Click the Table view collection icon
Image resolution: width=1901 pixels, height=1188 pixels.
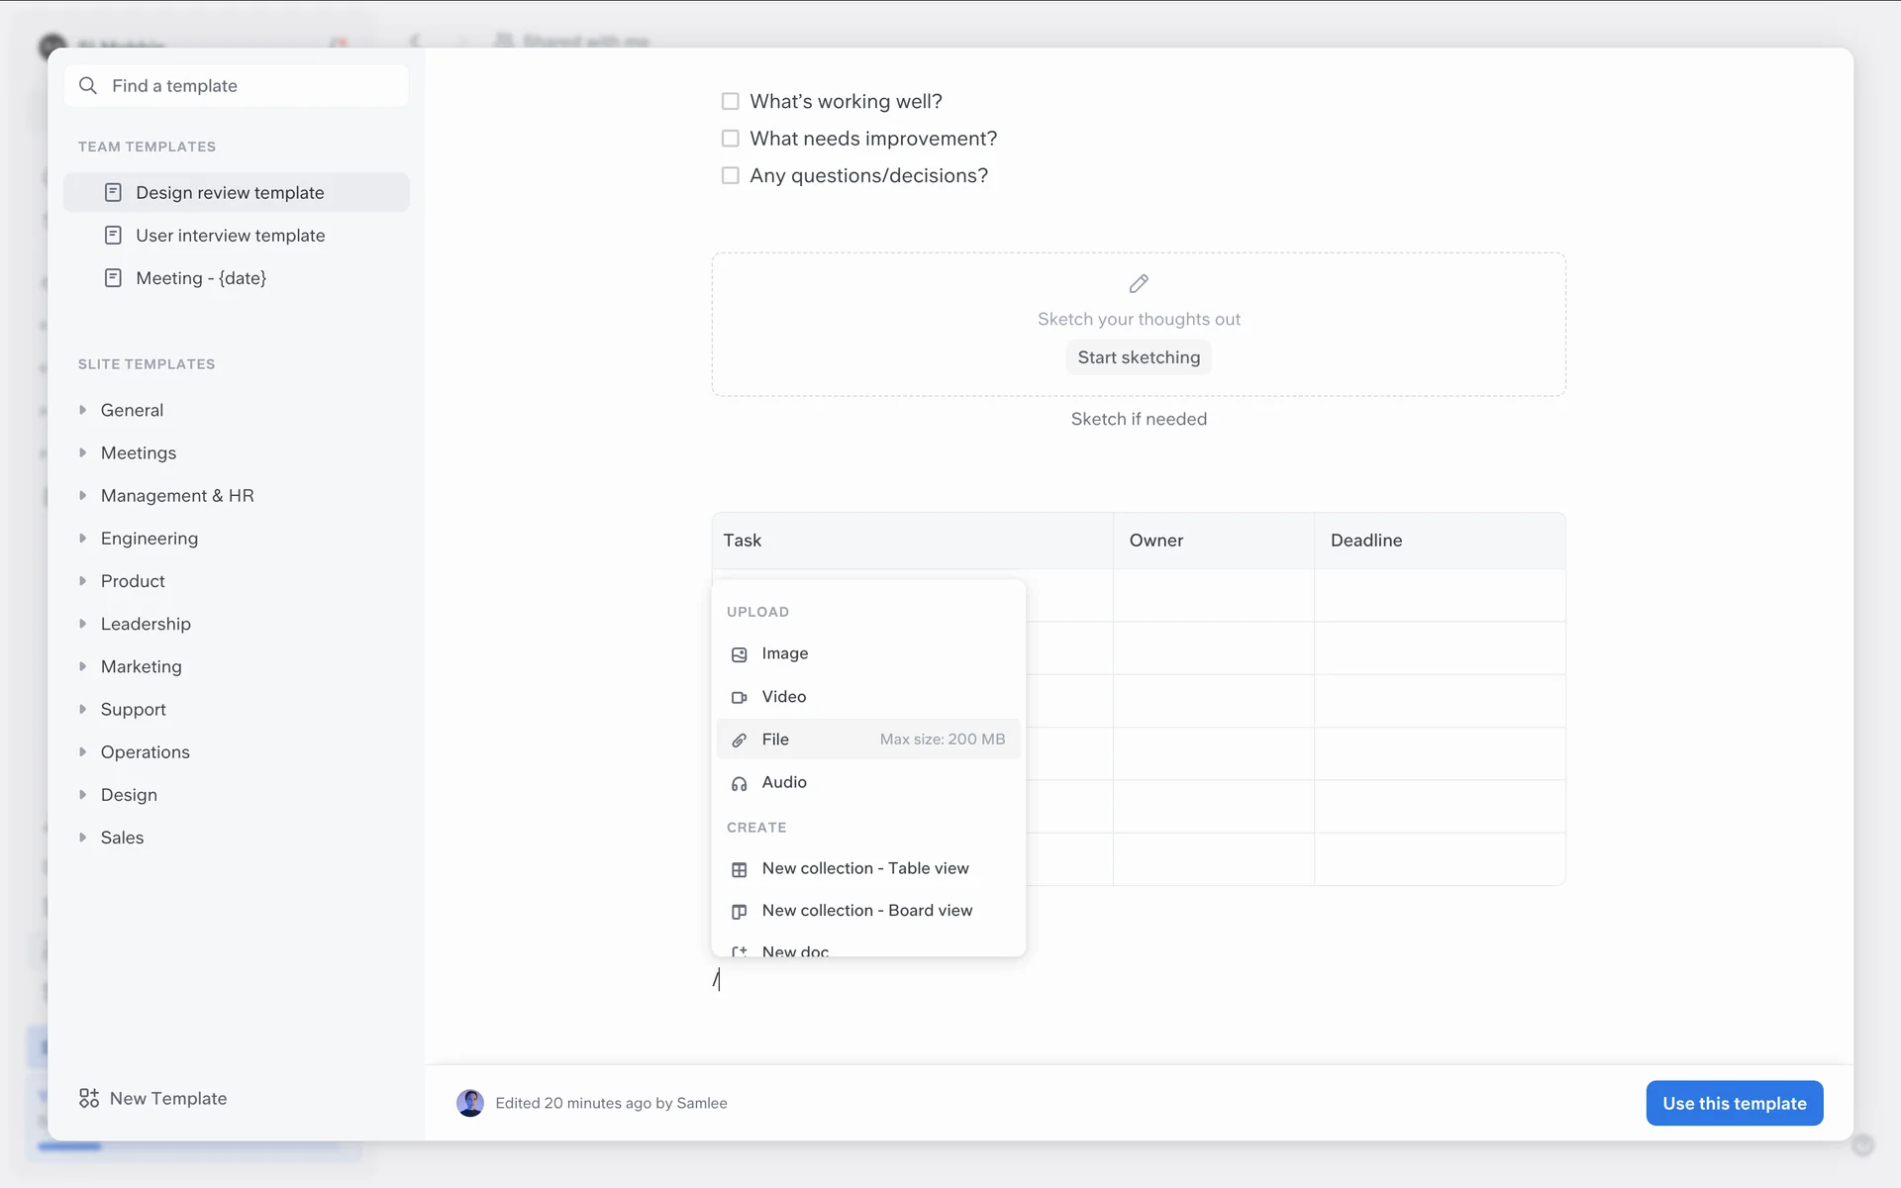coord(739,869)
